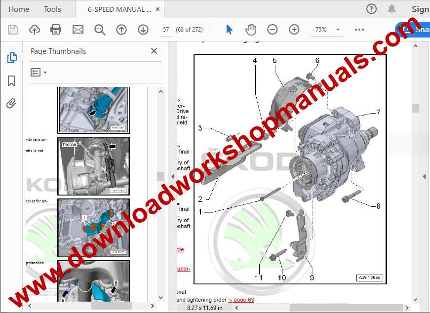
Task: Click the upload to cloud icon
Action: pos(34,30)
